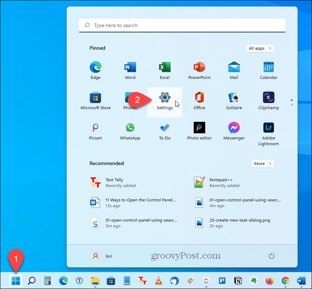Viewport: 312px width, 289px height.
Task: Open the Picsart app
Action: click(x=96, y=131)
